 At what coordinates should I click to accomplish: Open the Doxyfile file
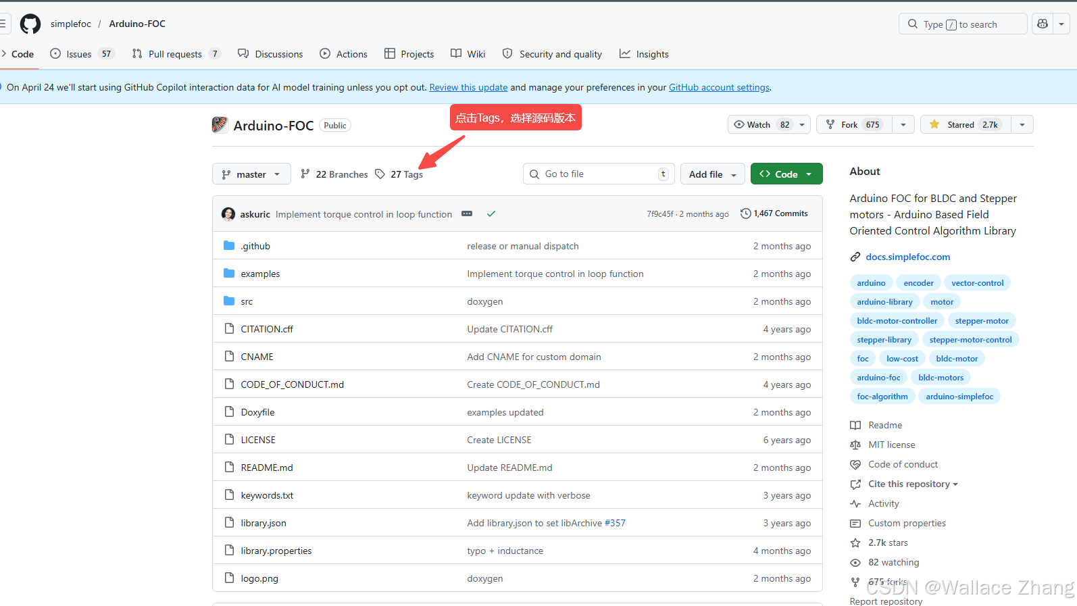coord(257,412)
